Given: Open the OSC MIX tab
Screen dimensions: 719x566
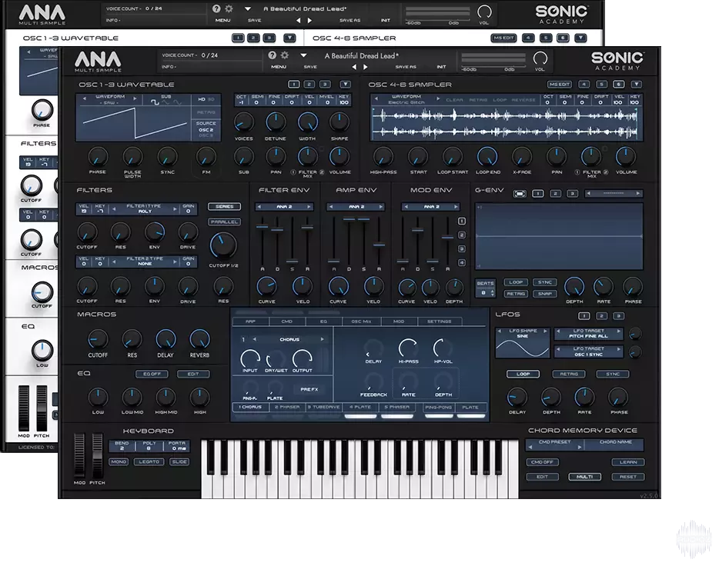Looking at the screenshot, I should coord(361,321).
